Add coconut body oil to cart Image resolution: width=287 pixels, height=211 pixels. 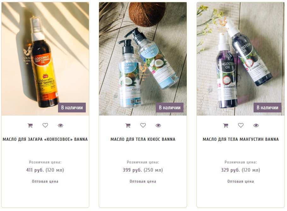click(128, 125)
